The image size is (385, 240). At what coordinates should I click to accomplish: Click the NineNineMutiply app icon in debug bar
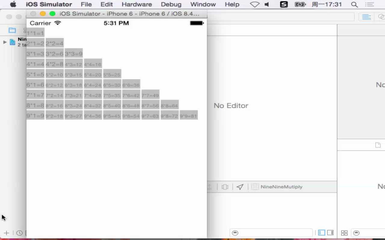point(255,187)
